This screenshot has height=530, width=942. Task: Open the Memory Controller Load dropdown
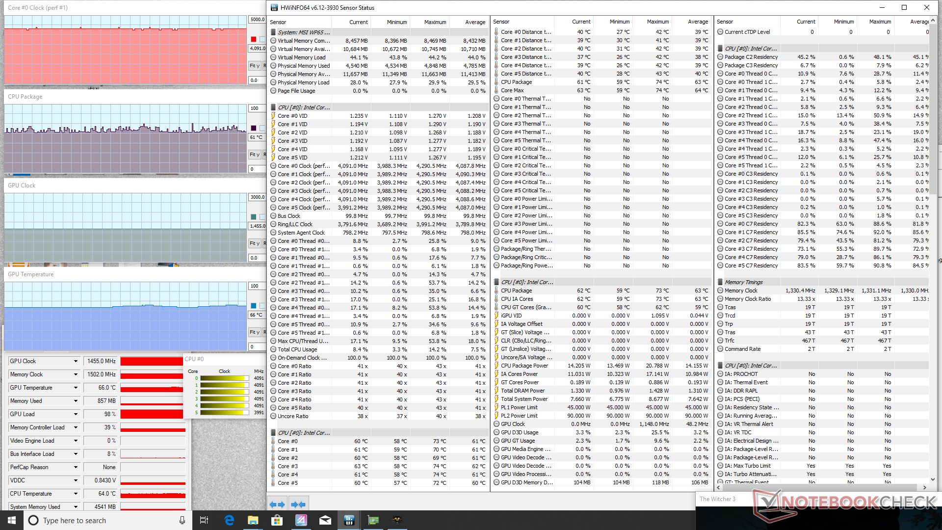coord(76,427)
